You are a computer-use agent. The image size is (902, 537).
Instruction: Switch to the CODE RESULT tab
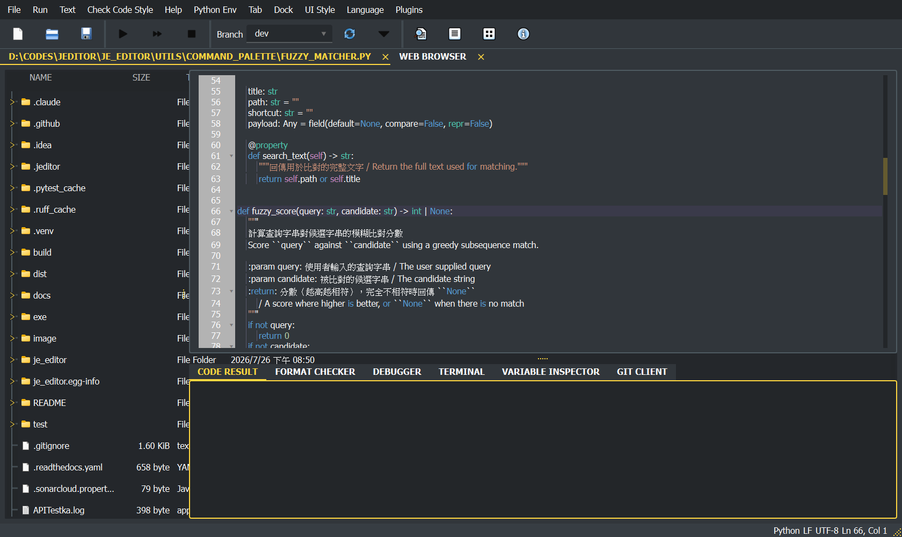(228, 372)
